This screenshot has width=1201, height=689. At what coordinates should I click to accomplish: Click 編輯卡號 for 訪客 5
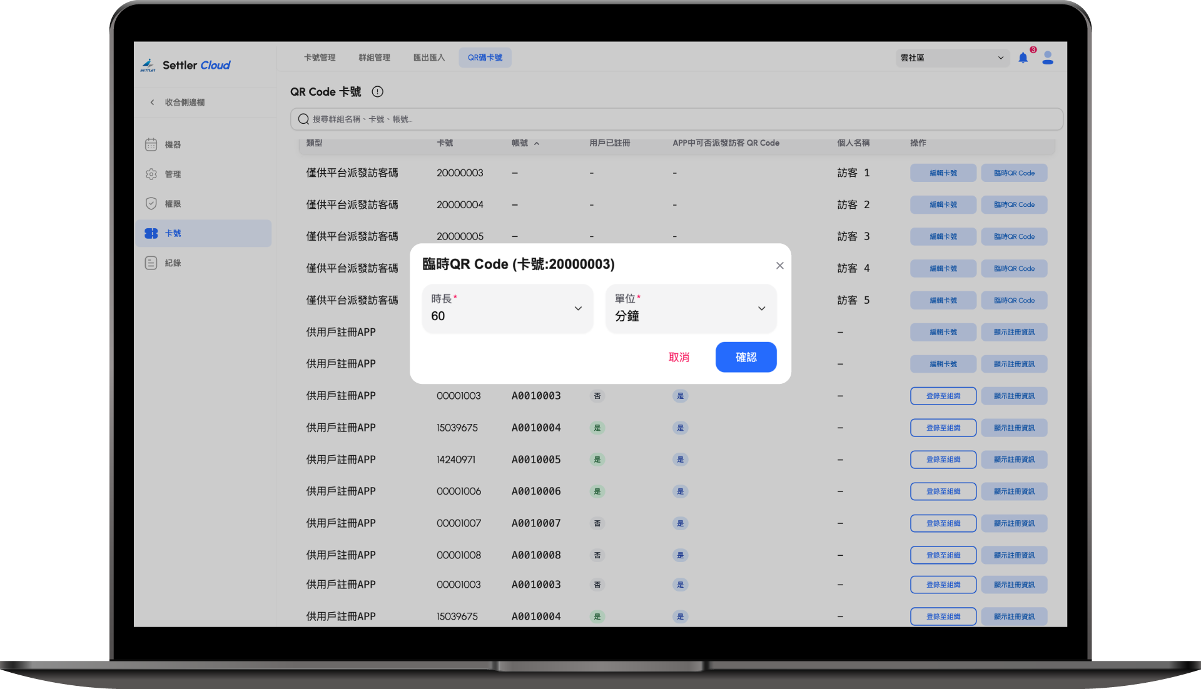click(x=943, y=301)
